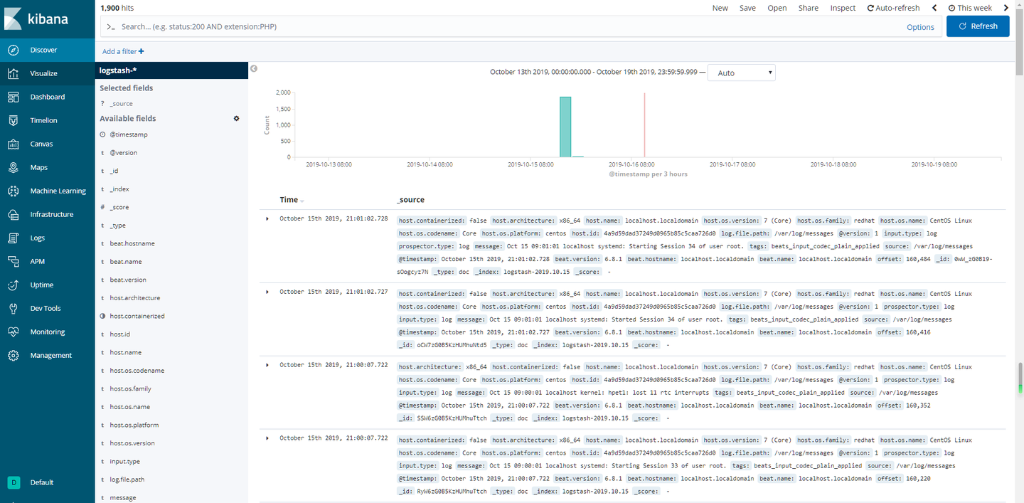Open the Dev Tools wrench icon
Viewport: 1024px width, 503px height.
(x=13, y=308)
